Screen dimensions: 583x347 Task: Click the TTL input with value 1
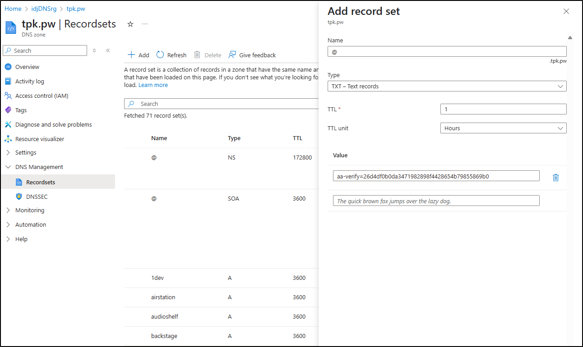click(x=503, y=109)
